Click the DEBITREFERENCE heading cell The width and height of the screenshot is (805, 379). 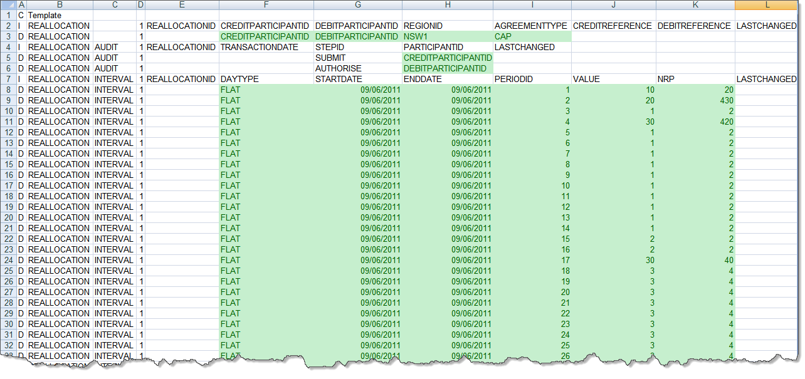pos(695,26)
